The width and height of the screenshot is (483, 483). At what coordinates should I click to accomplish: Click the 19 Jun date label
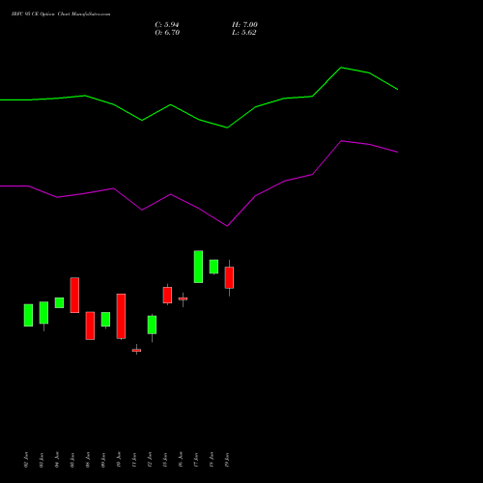227,460
